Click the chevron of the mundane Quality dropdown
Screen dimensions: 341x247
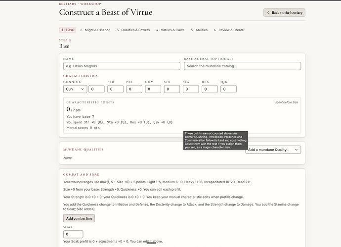coord(296,150)
